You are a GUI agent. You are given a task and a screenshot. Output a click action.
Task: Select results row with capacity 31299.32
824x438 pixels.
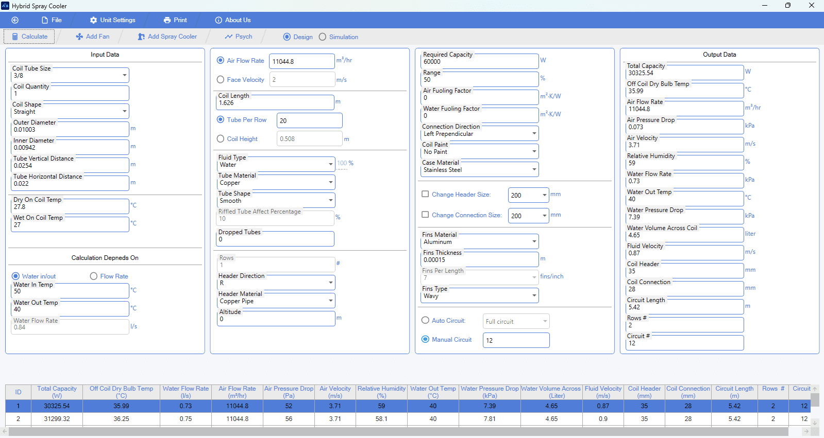click(408, 419)
